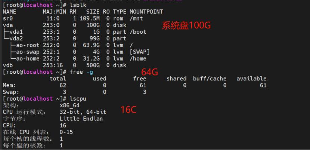Click the ao-root lvm entry
The width and height of the screenshot is (310, 150).
[x=28, y=45]
